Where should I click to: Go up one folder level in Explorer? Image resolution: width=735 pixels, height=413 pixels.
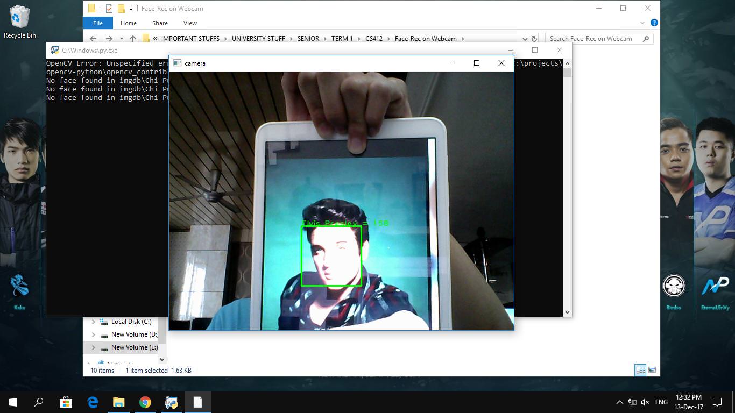(x=133, y=39)
